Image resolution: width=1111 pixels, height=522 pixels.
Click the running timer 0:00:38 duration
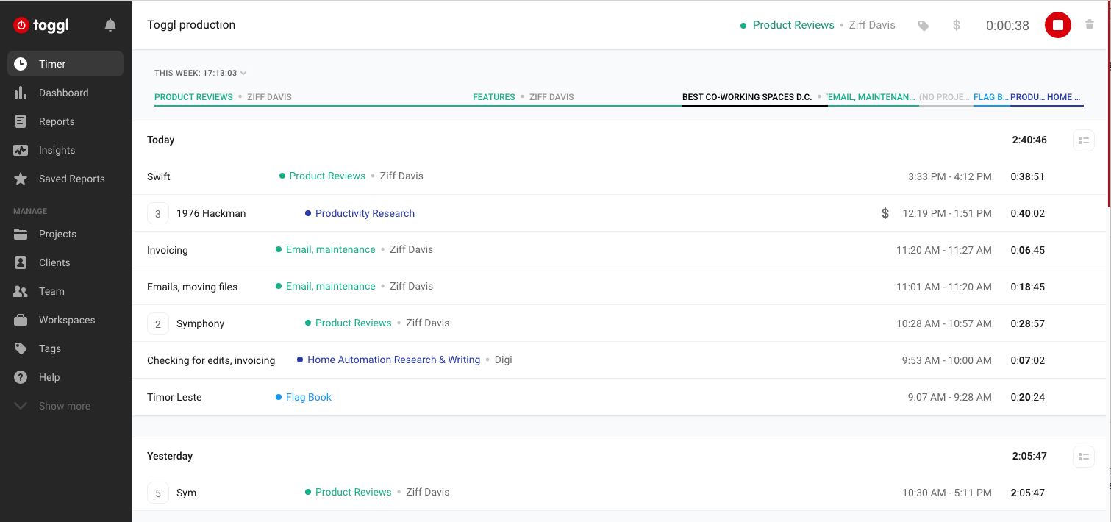click(x=1007, y=26)
